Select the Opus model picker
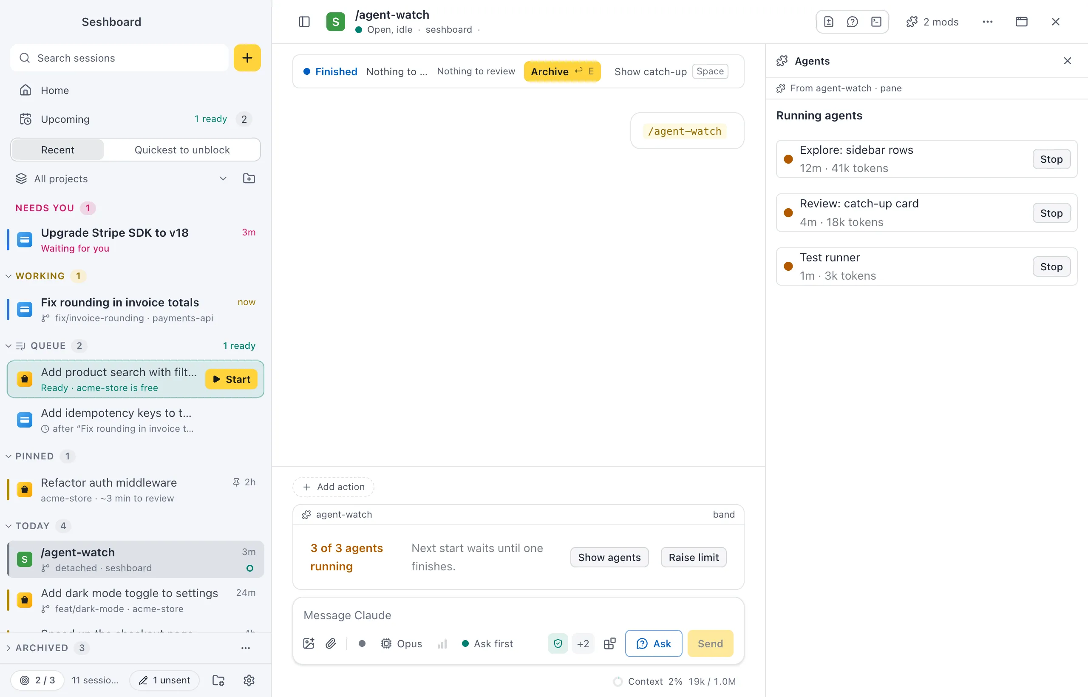The height and width of the screenshot is (697, 1088). [x=402, y=643]
